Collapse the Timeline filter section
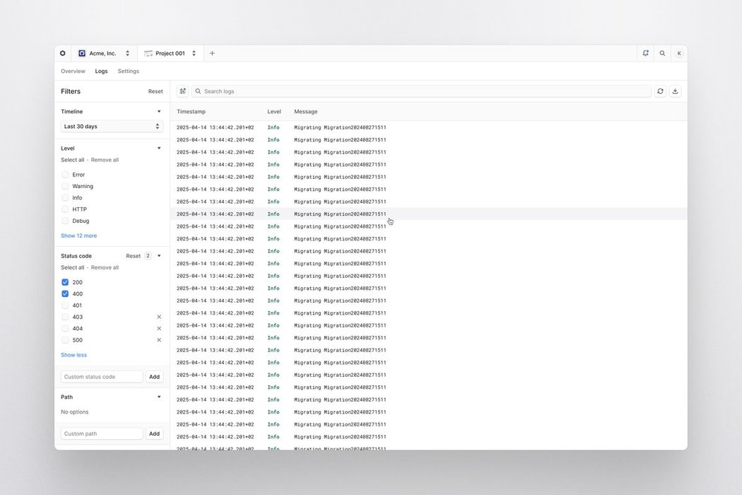 coord(159,112)
